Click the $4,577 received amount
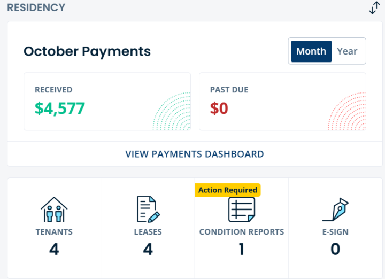This screenshot has height=279, width=385. (x=60, y=108)
